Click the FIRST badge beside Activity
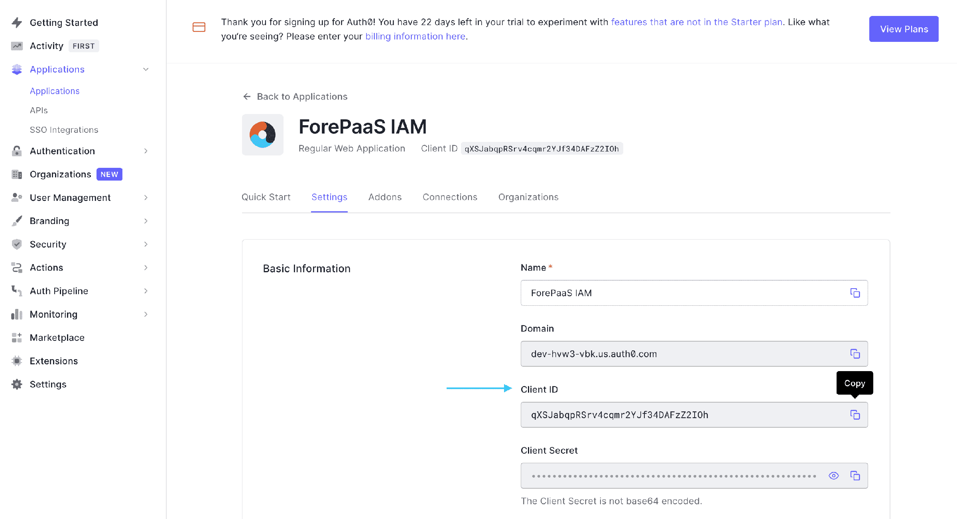Screen dimensions: 957x519 click(84, 46)
